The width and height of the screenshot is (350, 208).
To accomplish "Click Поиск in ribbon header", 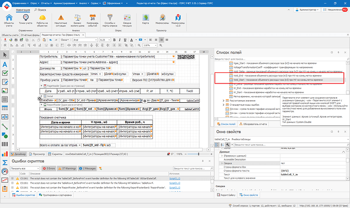I will [x=40, y=10].
